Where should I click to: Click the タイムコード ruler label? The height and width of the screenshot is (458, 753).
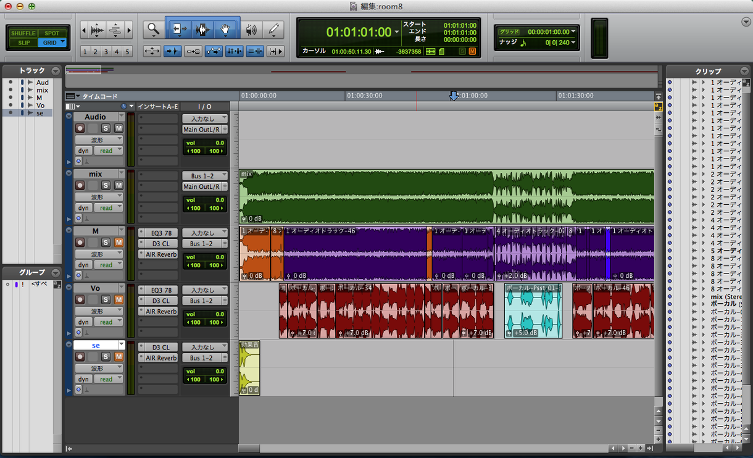[x=100, y=96]
